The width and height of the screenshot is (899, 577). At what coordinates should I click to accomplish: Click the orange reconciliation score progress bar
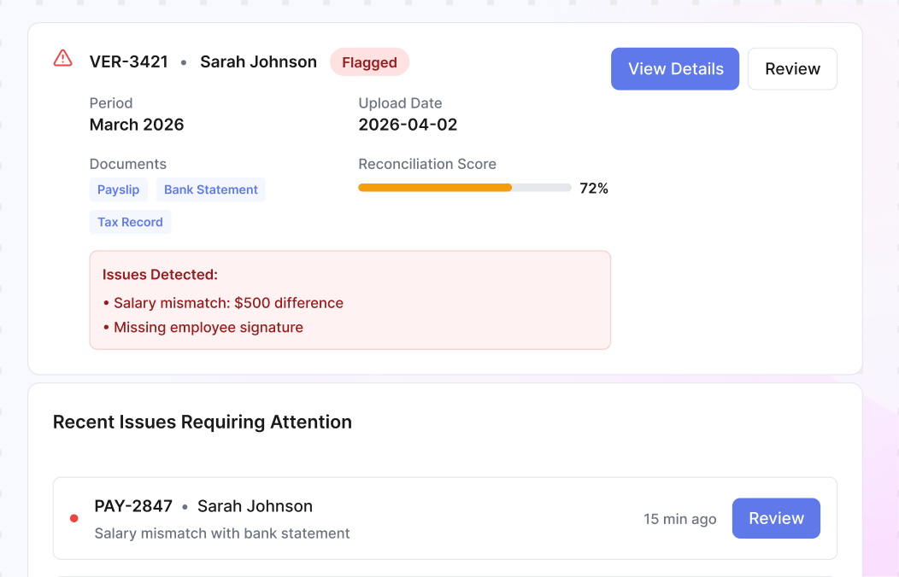(464, 188)
